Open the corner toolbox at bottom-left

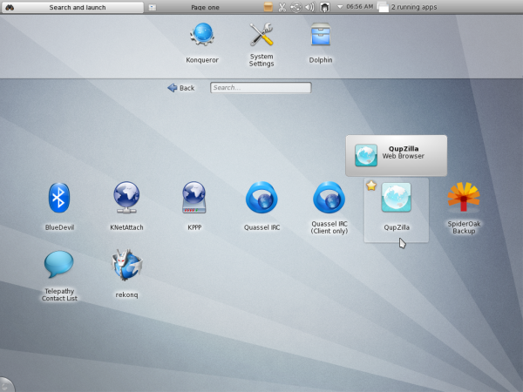click(6, 385)
